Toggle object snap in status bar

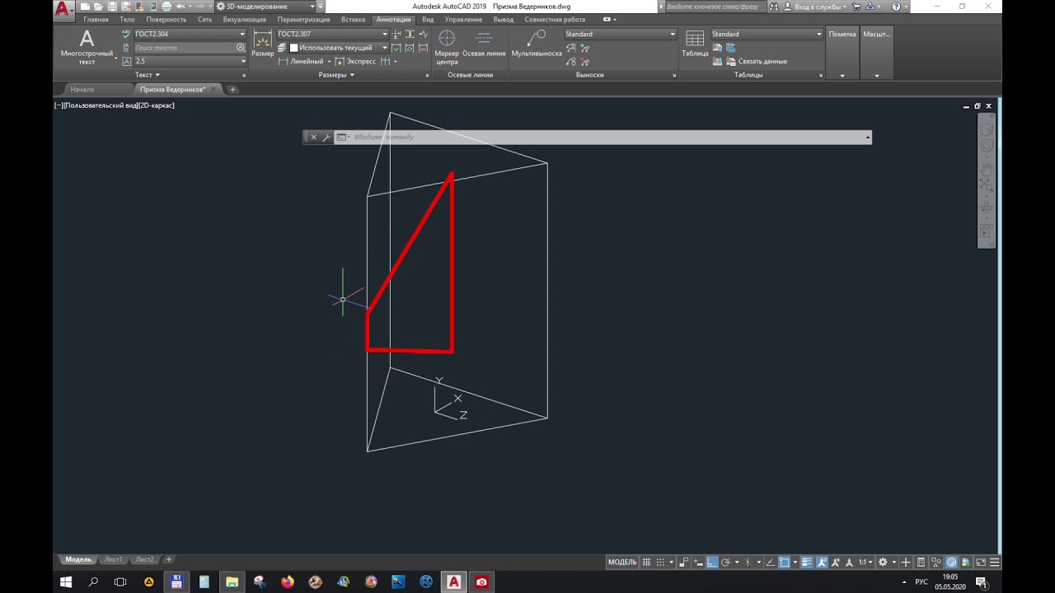[785, 563]
